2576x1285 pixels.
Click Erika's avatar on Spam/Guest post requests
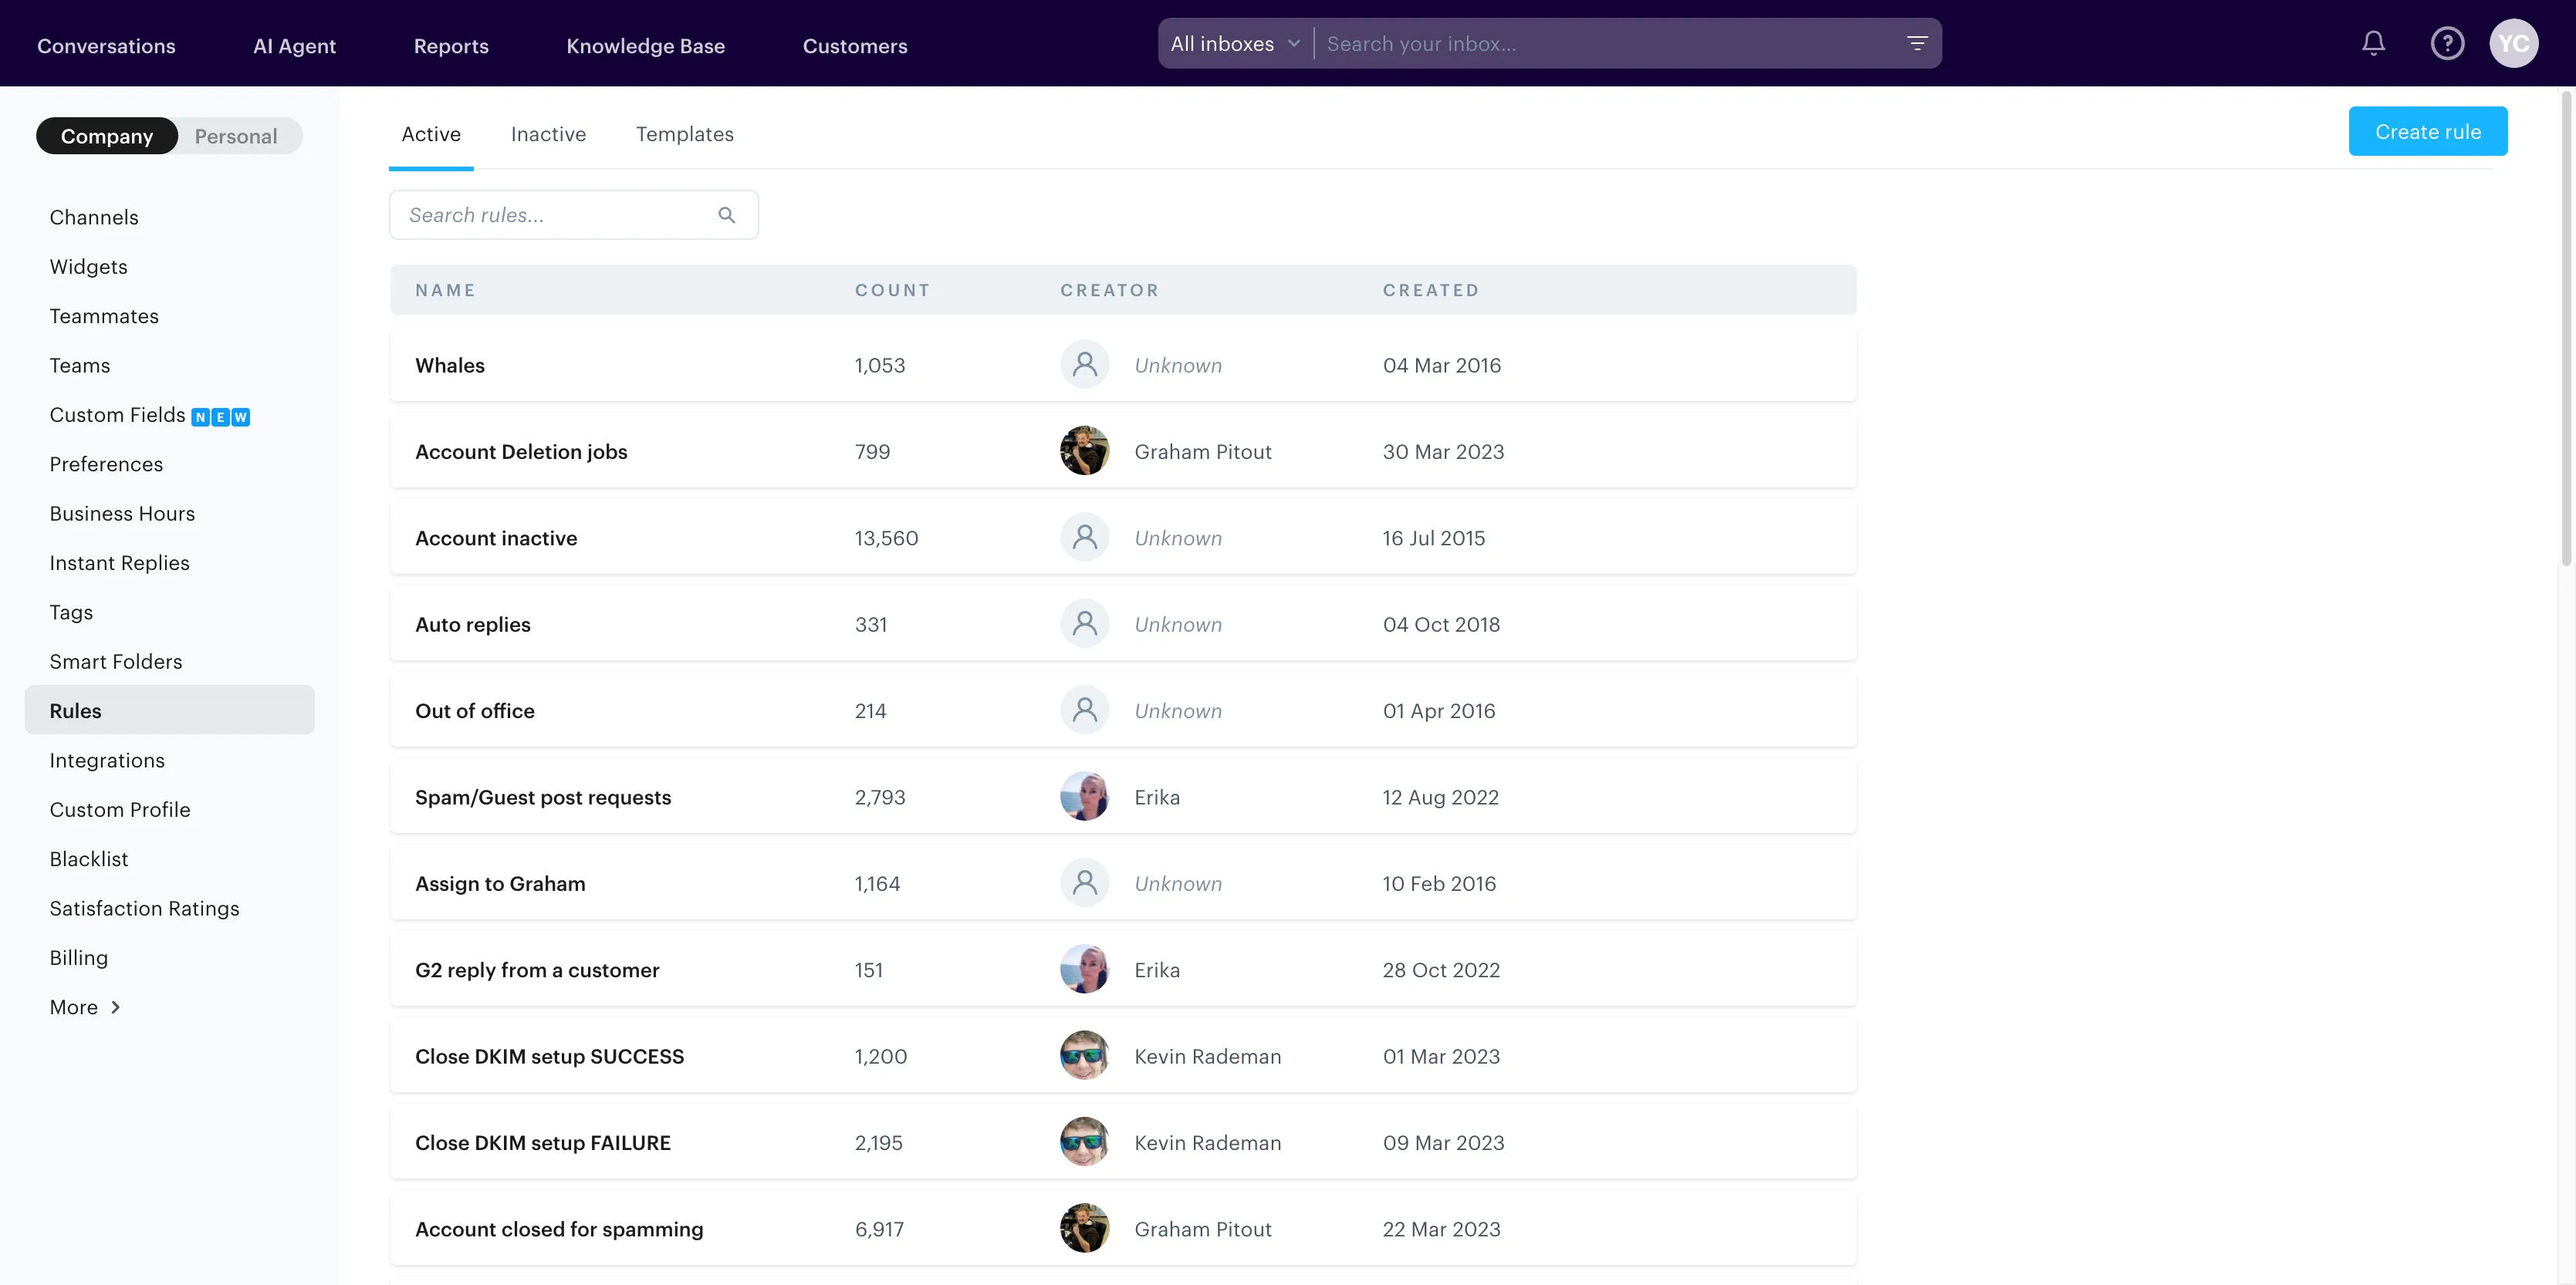(x=1084, y=797)
